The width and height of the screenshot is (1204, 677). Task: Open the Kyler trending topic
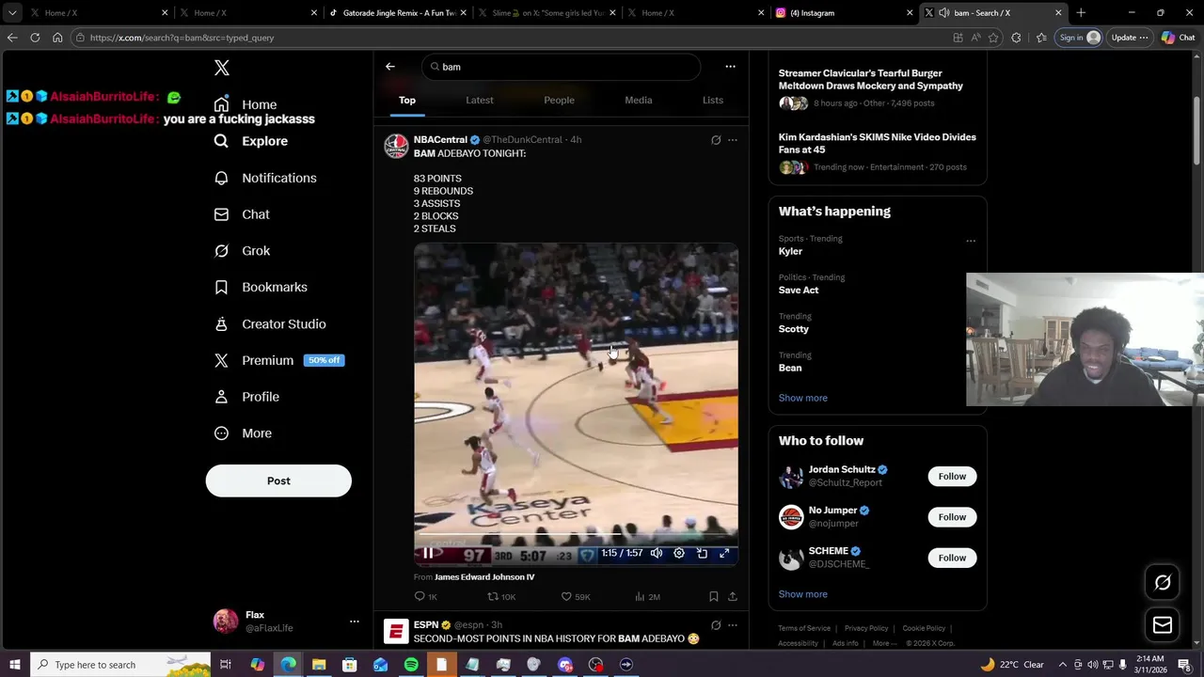tap(790, 251)
